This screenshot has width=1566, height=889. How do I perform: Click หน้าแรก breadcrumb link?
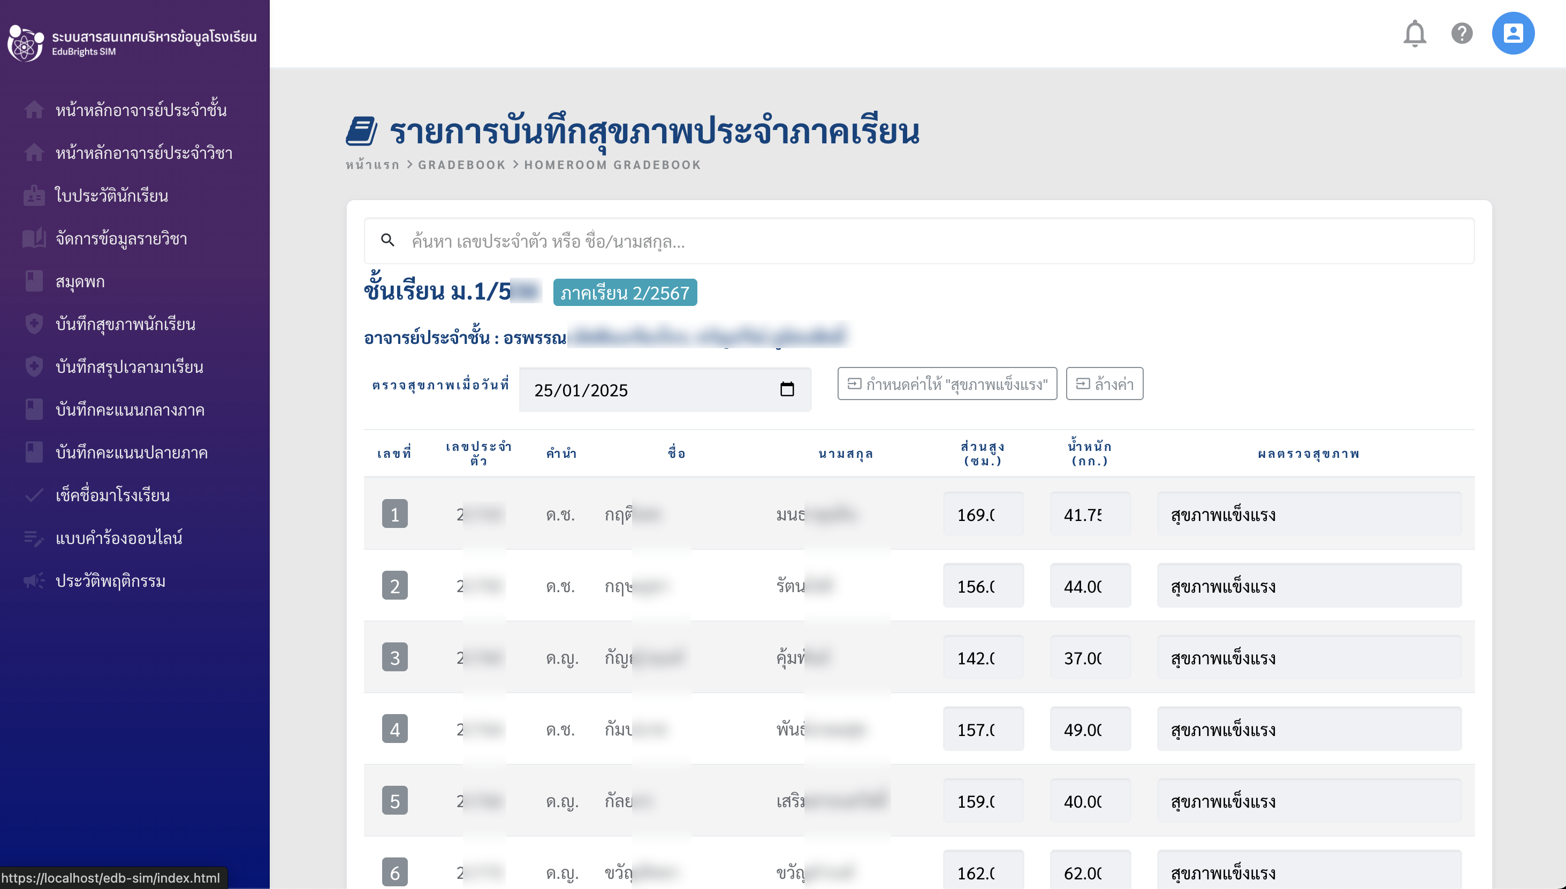(x=372, y=165)
